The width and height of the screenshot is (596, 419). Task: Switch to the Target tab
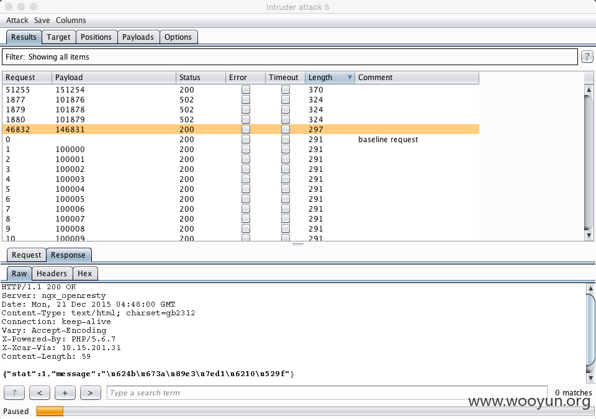point(58,37)
